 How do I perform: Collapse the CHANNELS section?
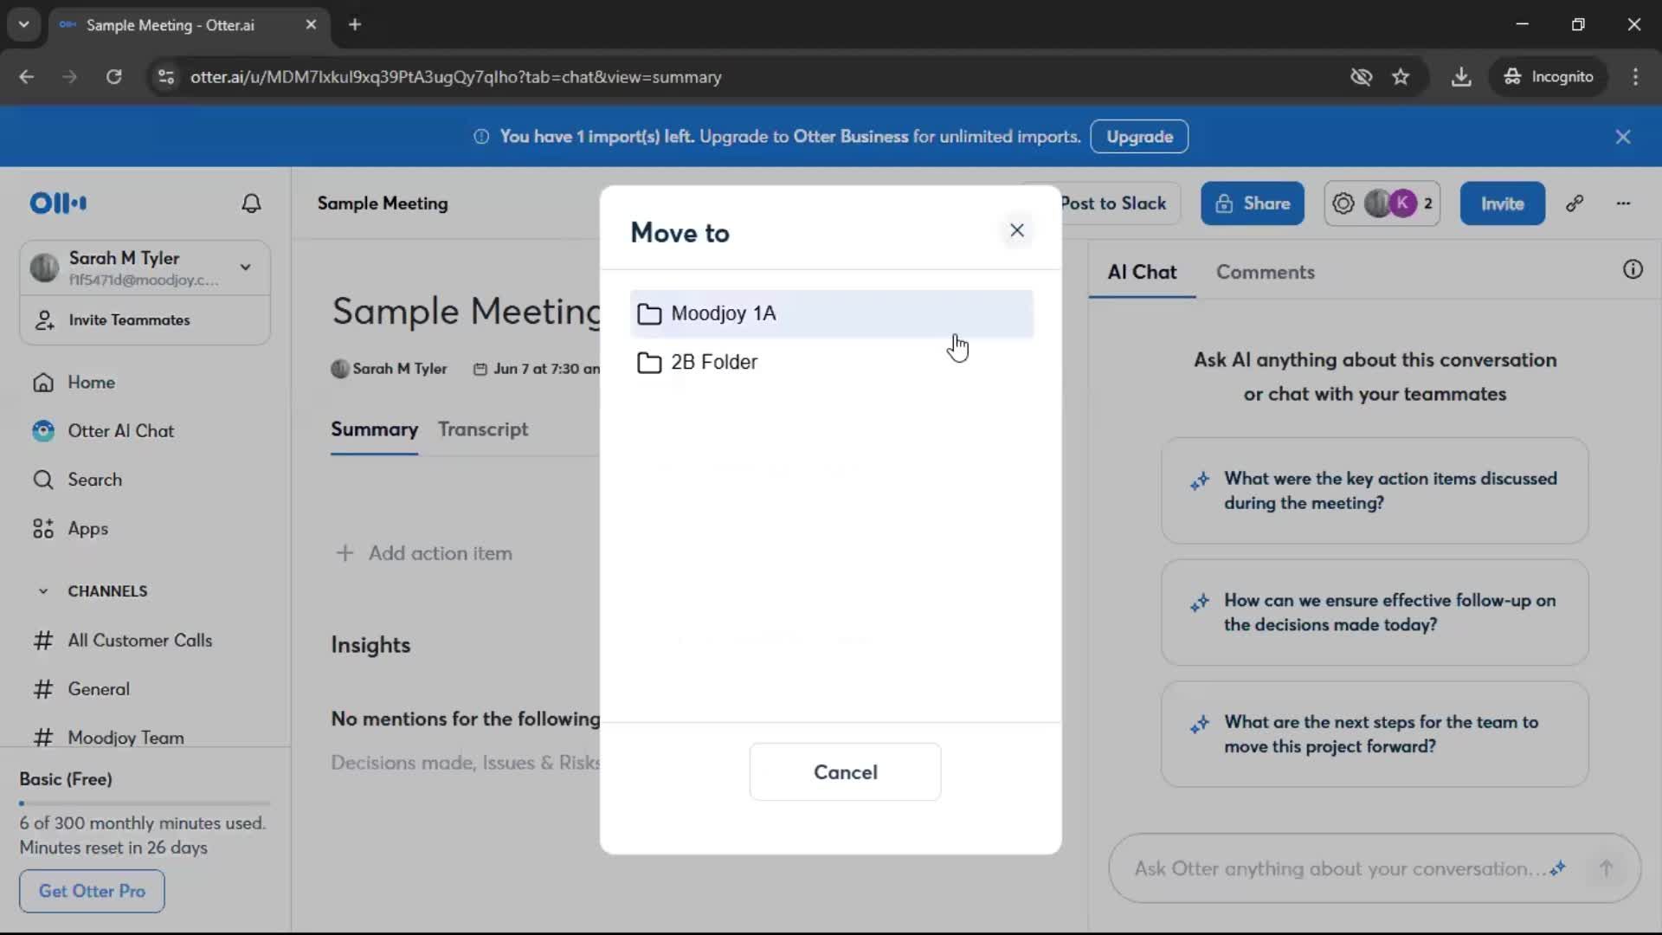43,591
